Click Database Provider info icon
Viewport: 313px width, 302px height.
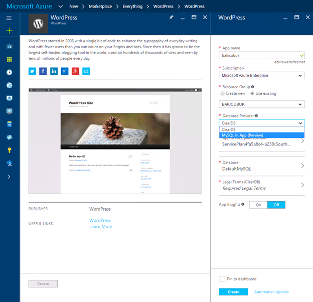(256, 115)
